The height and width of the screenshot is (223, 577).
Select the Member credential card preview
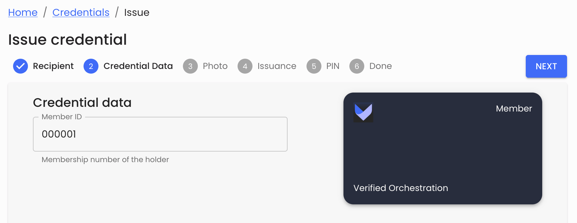tap(443, 148)
